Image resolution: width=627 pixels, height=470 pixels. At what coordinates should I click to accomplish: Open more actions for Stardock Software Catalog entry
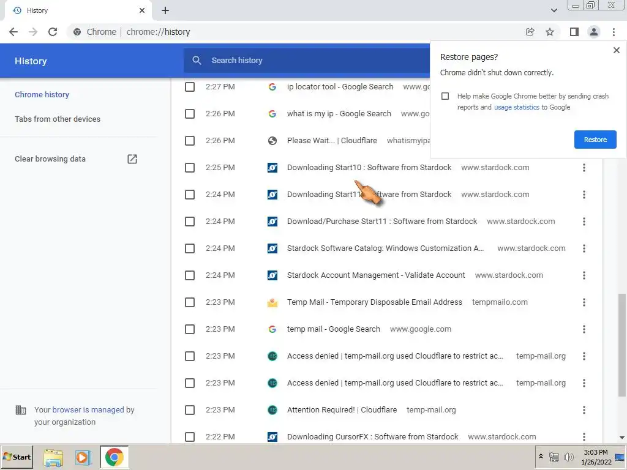coord(584,248)
